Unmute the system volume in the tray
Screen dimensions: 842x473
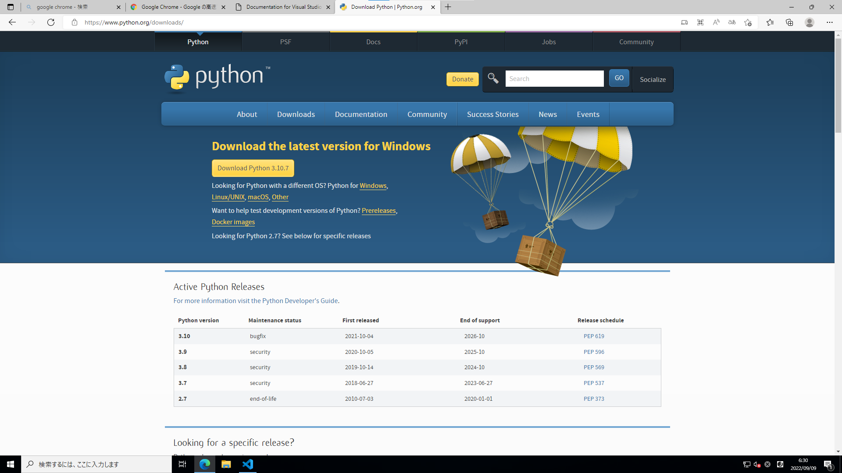point(756,464)
